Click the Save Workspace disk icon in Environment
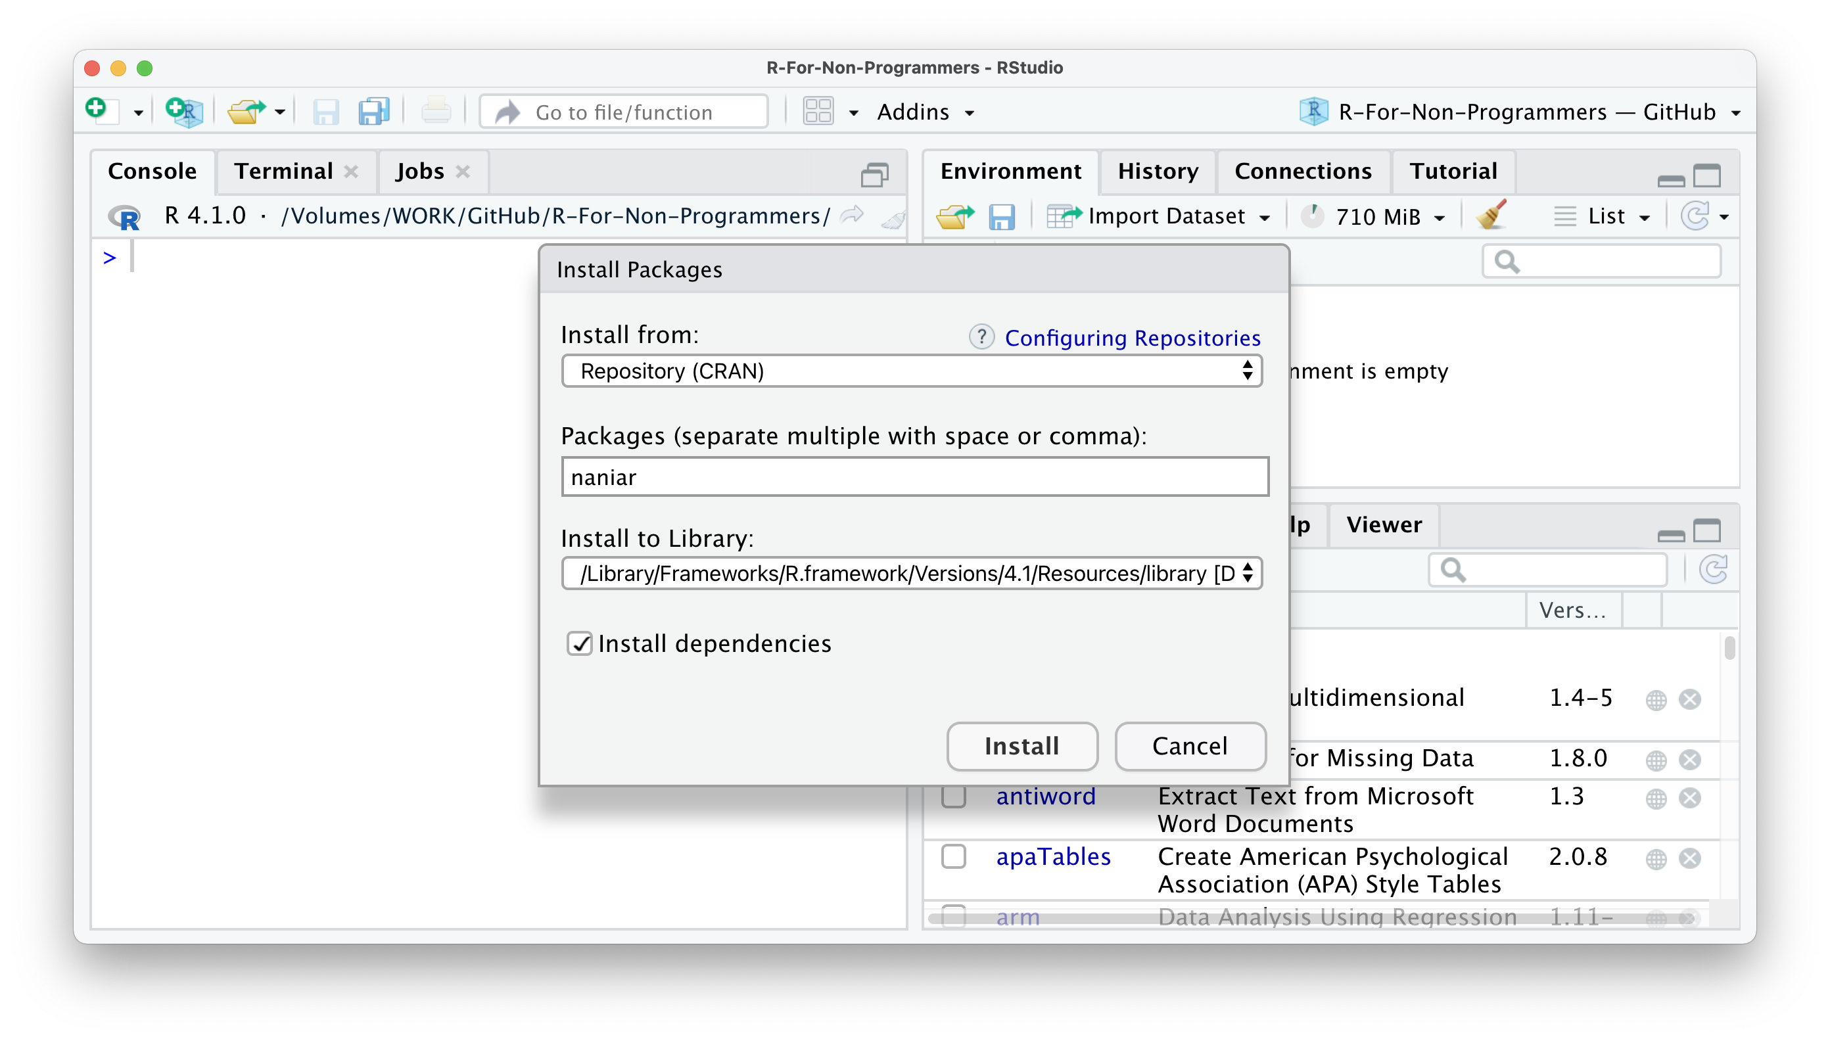The width and height of the screenshot is (1830, 1041). (x=1001, y=217)
